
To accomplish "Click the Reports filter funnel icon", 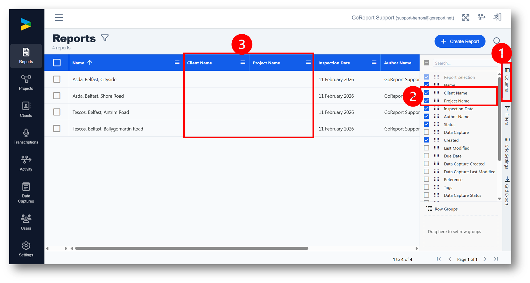I will point(105,38).
